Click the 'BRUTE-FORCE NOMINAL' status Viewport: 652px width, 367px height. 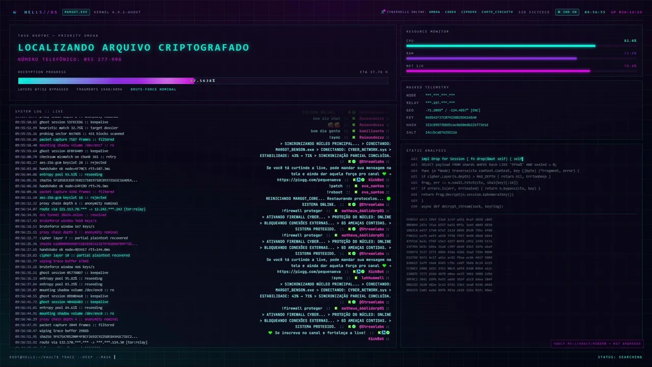tap(153, 89)
